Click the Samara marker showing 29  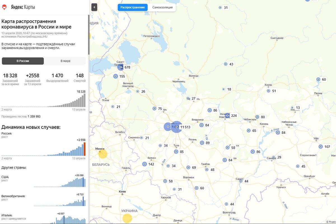274,157
